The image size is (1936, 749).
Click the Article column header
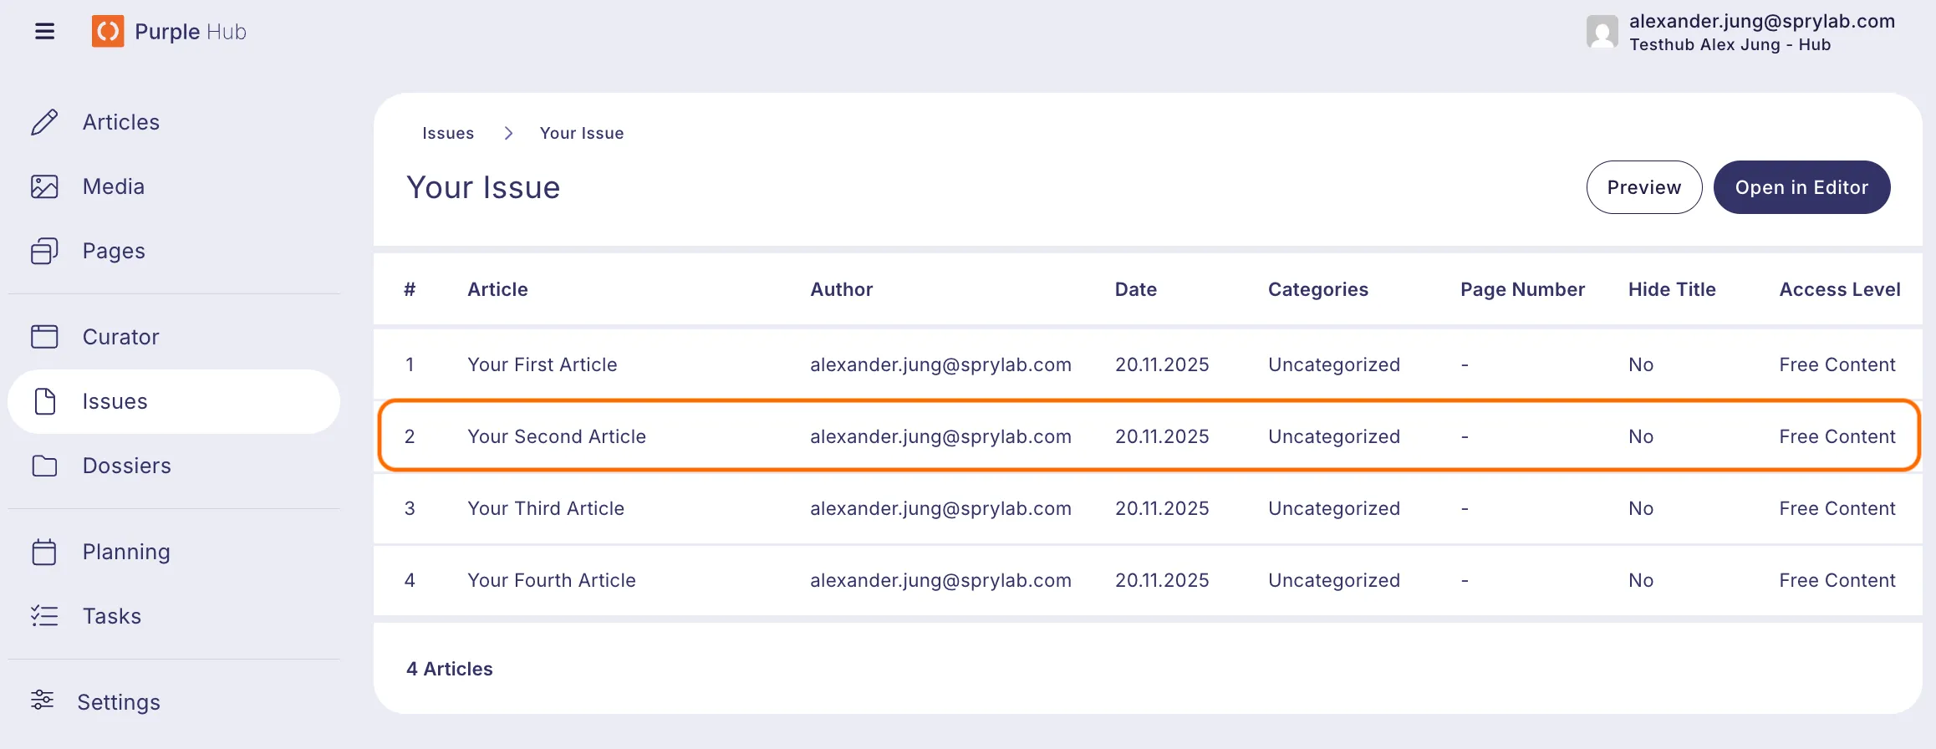(497, 289)
